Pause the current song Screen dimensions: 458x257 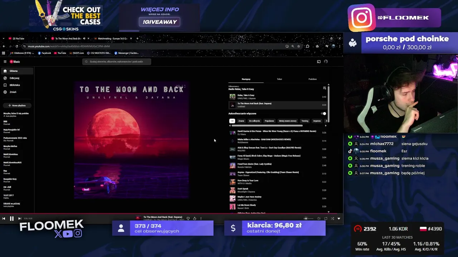tap(11, 218)
